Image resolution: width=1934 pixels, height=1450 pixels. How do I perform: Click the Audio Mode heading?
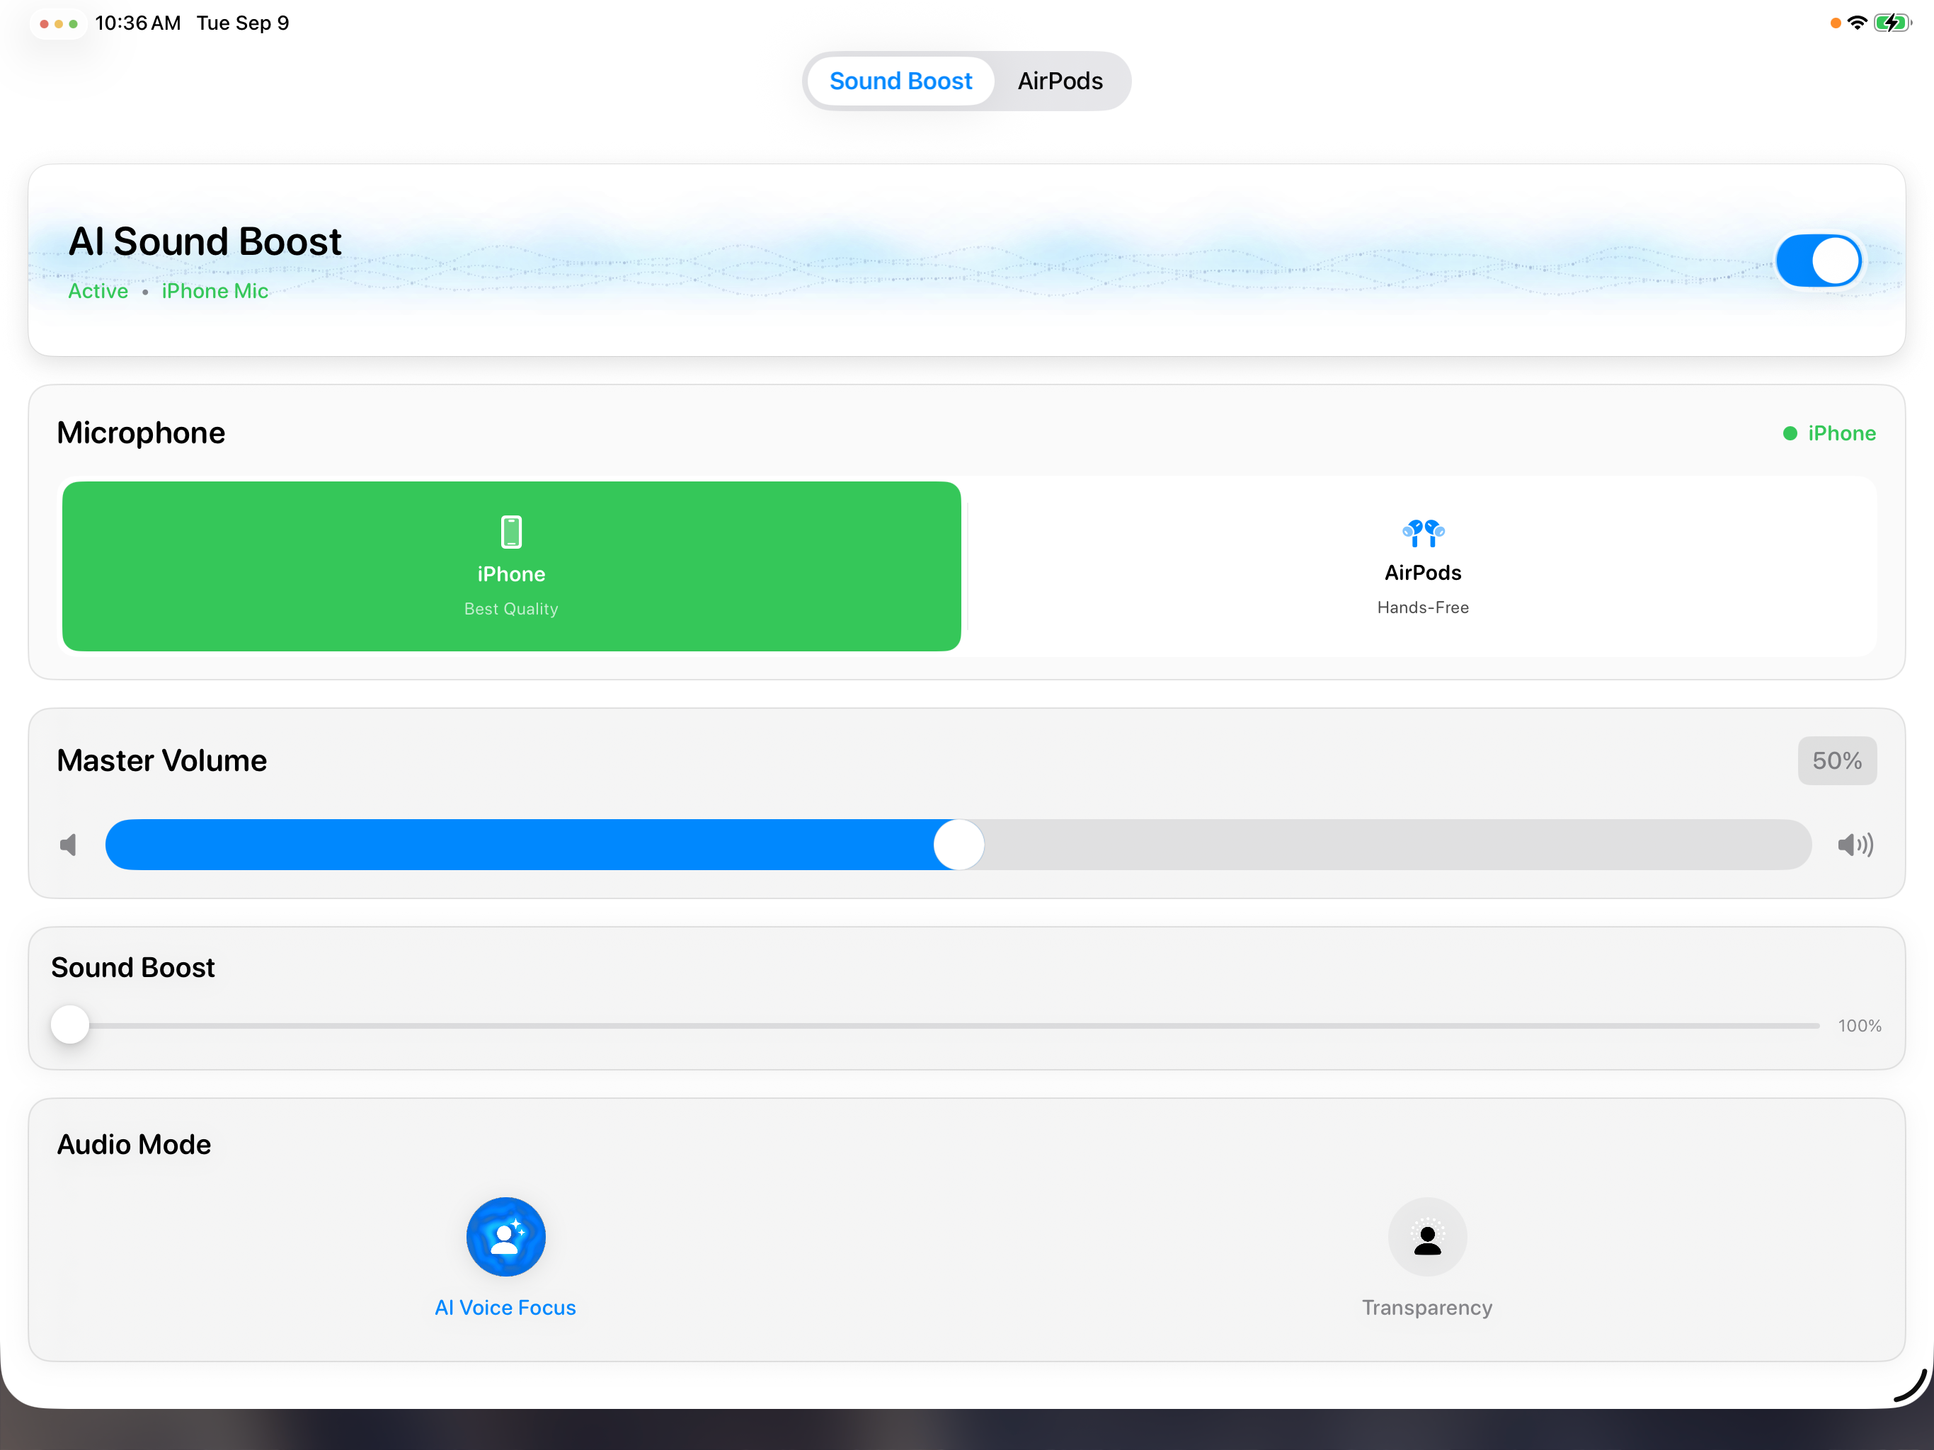click(134, 1144)
